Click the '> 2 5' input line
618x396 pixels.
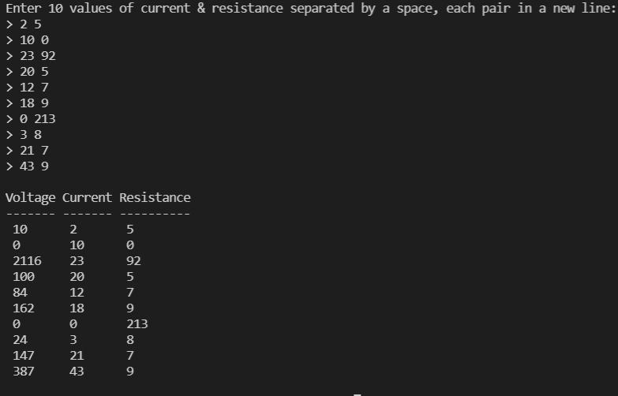24,24
